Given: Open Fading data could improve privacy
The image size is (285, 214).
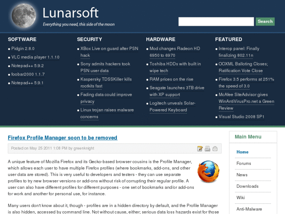Looking at the screenshot, I should 106,98.
